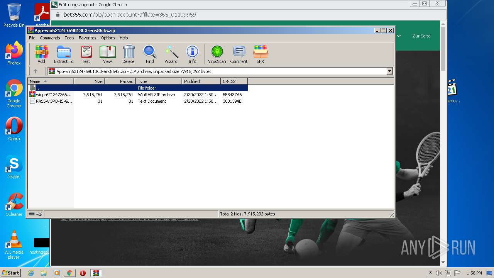Screen dimensions: 494x278
Task: Click the drive/key status icon in WinRAR status bar
Action: click(x=36, y=214)
